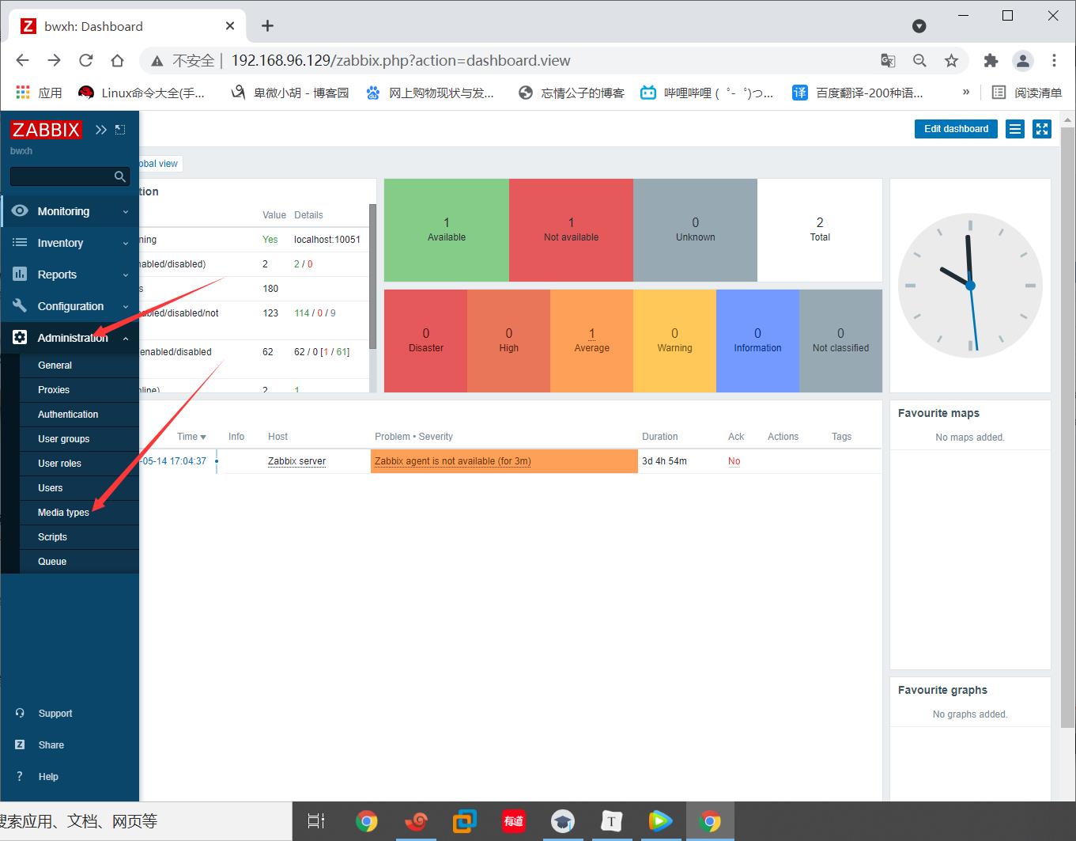The image size is (1076, 841).
Task: Open the Chrome profile avatar
Action: pos(1023,60)
